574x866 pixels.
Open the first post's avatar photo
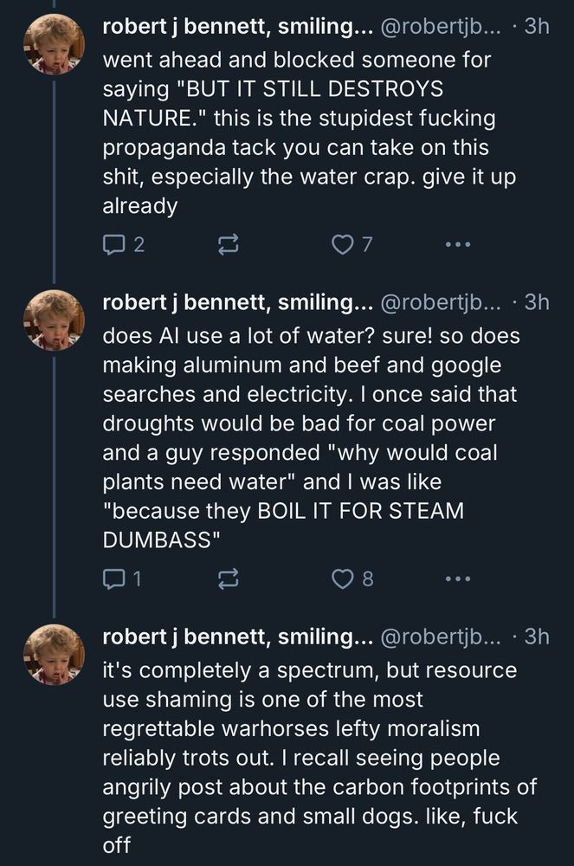(54, 44)
